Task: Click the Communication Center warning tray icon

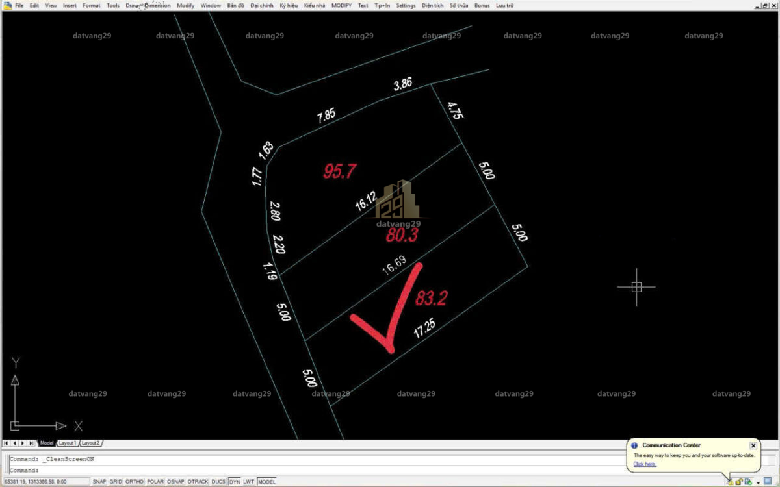Action: 730,482
